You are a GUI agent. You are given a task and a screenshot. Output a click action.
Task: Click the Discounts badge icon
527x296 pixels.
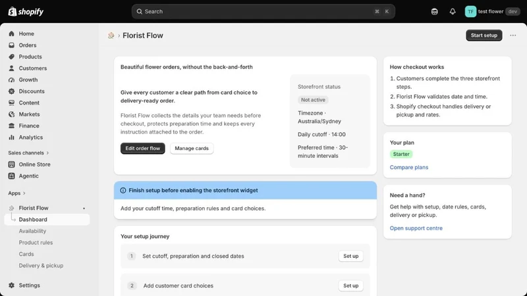coord(11,91)
